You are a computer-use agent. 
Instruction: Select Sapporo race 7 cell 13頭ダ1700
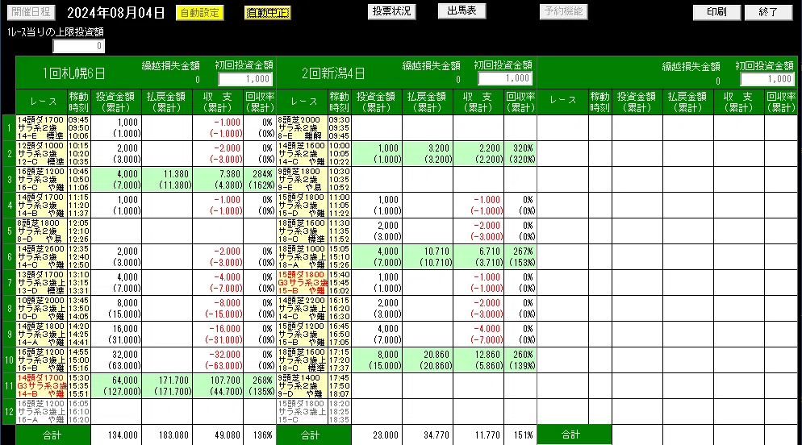tap(41, 282)
